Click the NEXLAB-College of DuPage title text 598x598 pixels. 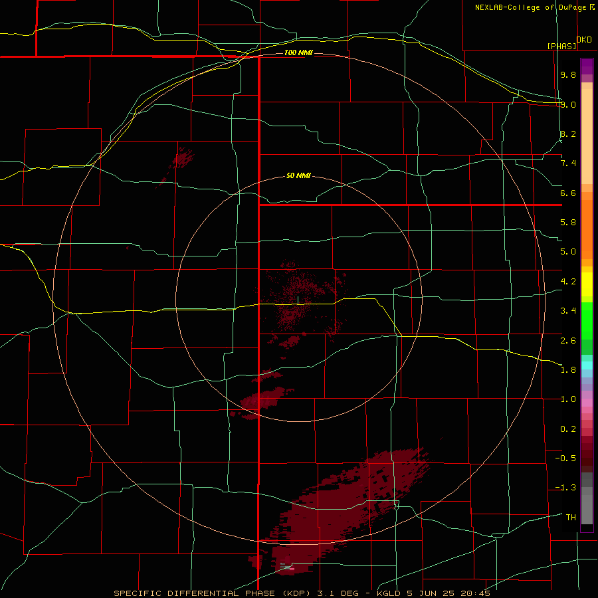(x=530, y=7)
